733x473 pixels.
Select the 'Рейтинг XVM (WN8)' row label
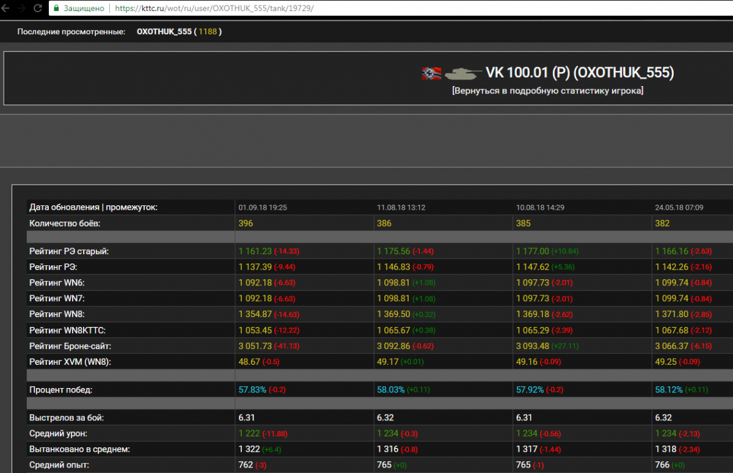pos(70,362)
